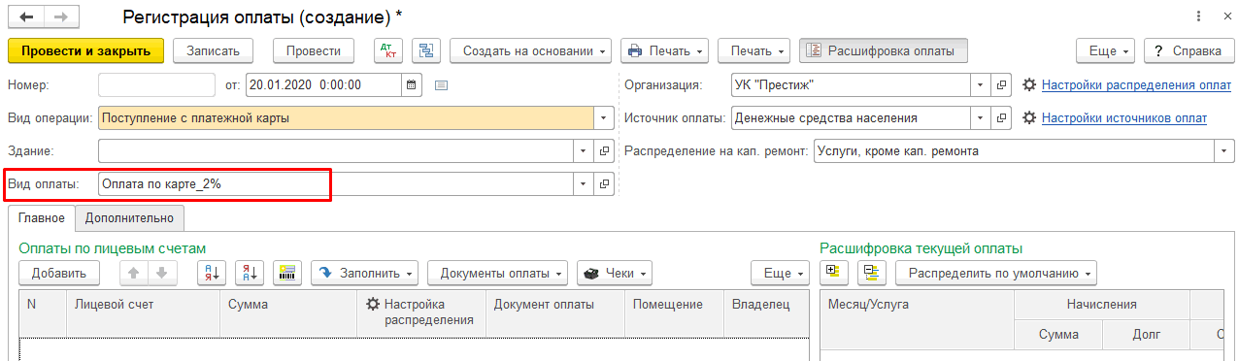Expand Вид оплаты dropdown arrow
The image size is (1239, 361).
pyautogui.click(x=584, y=183)
